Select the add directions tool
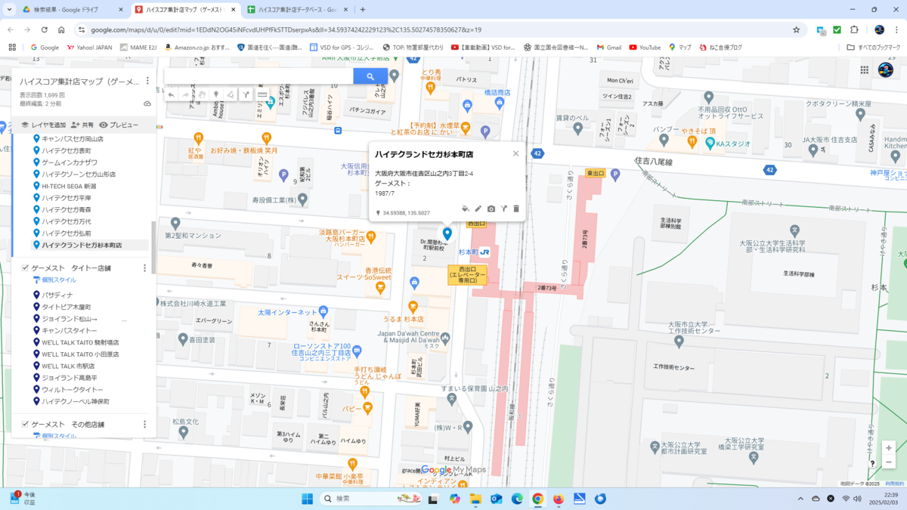907x510 pixels. pos(246,94)
